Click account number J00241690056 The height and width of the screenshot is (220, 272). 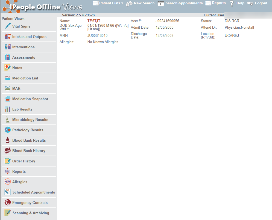click(167, 21)
